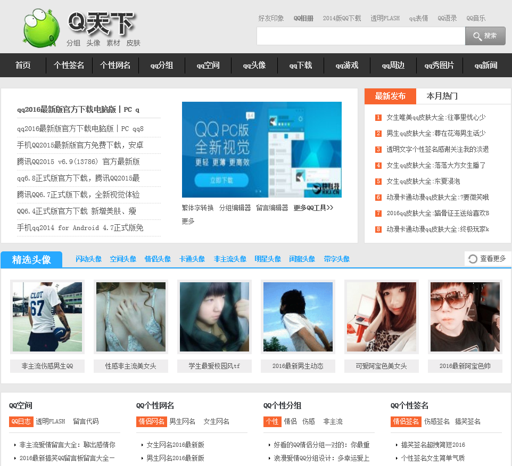
Task: Click the ranking badge number 5
Action: pos(378,182)
